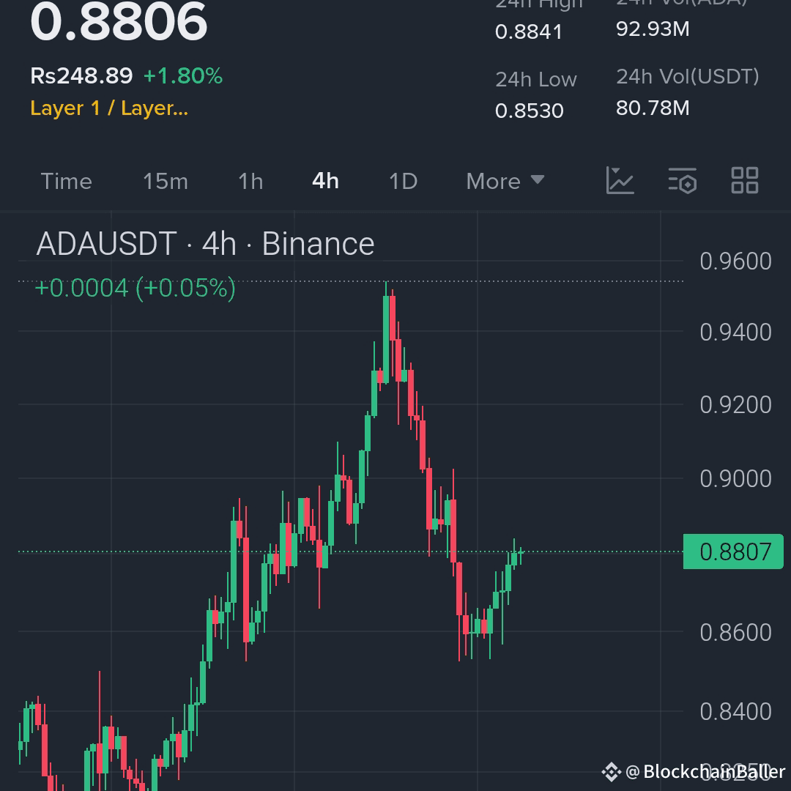Click the 24h Vol(USDT) label

click(688, 77)
